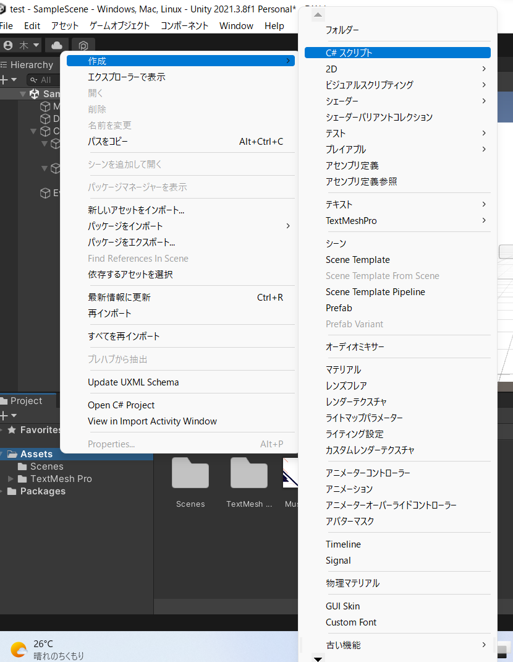Select the Assets folder icon in Project tree
The image size is (513, 662).
point(14,454)
